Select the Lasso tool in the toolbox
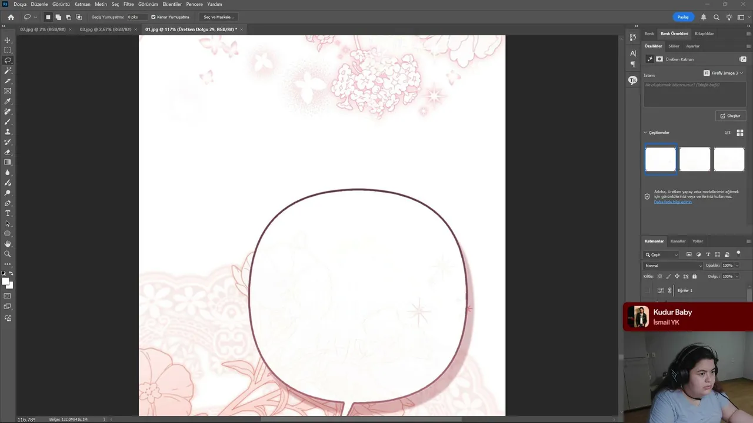Viewport: 753px width, 423px height. [x=8, y=61]
